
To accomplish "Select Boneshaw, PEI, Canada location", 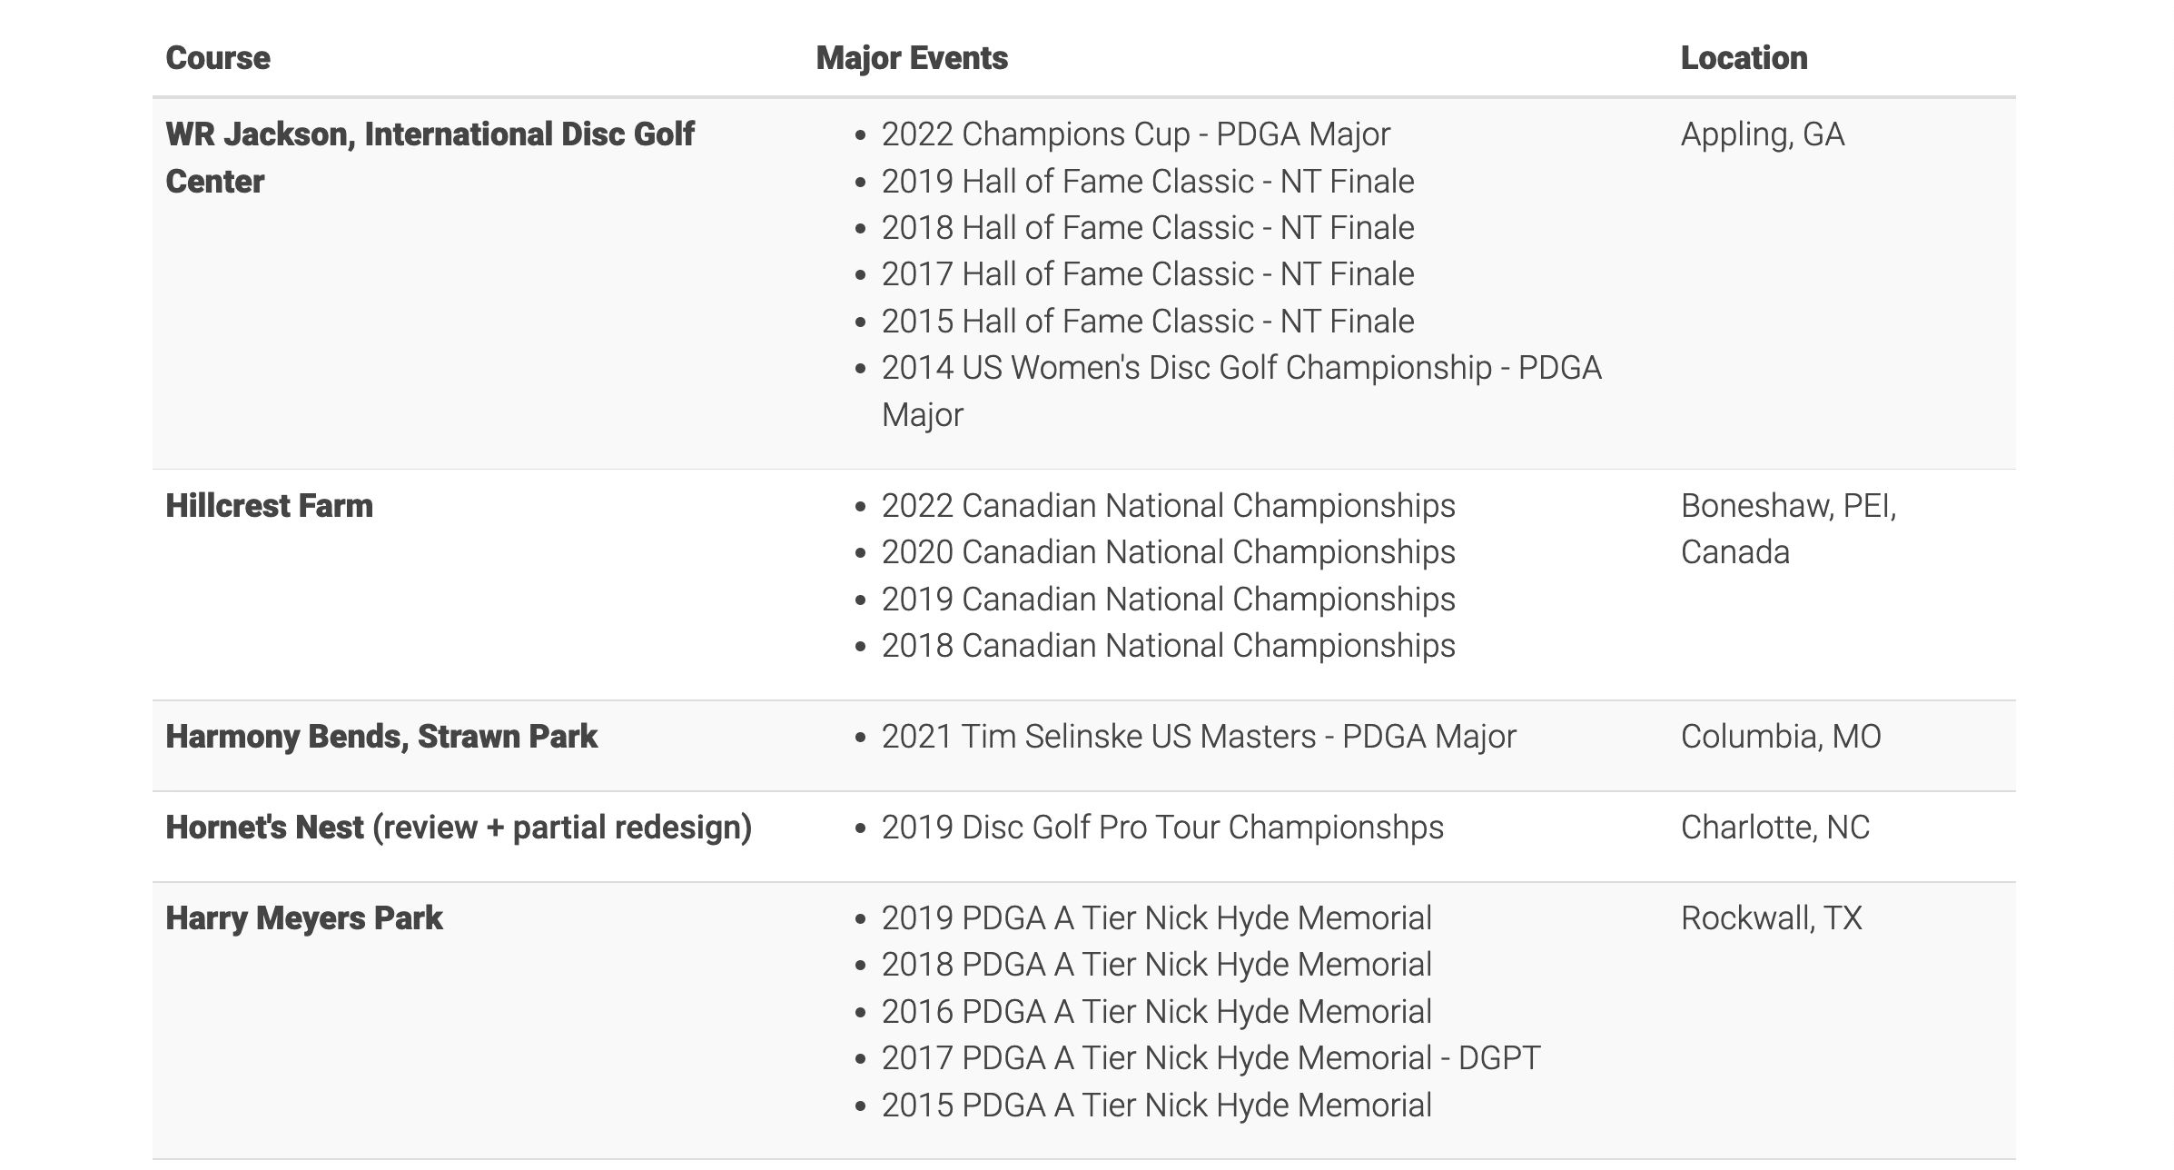I will [x=1788, y=530].
